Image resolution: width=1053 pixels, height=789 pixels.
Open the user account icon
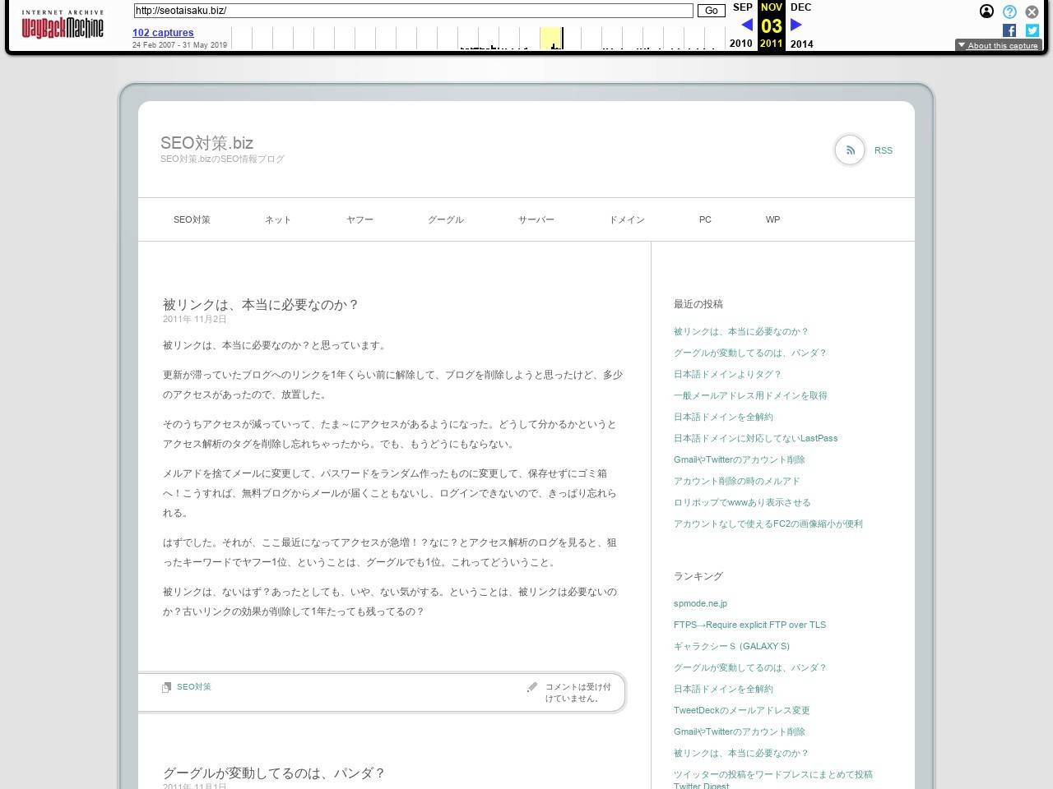pyautogui.click(x=986, y=12)
